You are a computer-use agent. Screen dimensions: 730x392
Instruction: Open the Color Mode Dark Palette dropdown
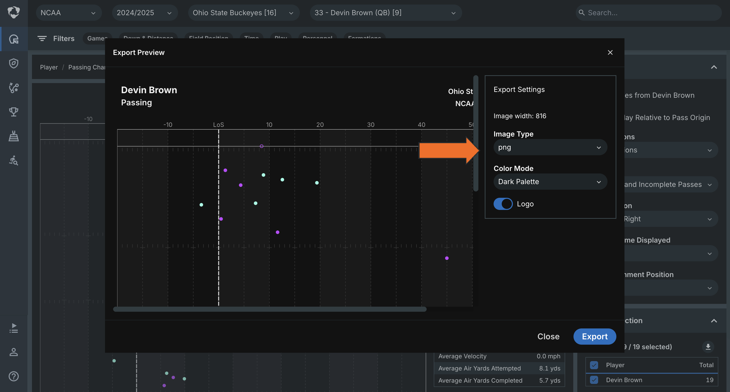click(x=550, y=182)
